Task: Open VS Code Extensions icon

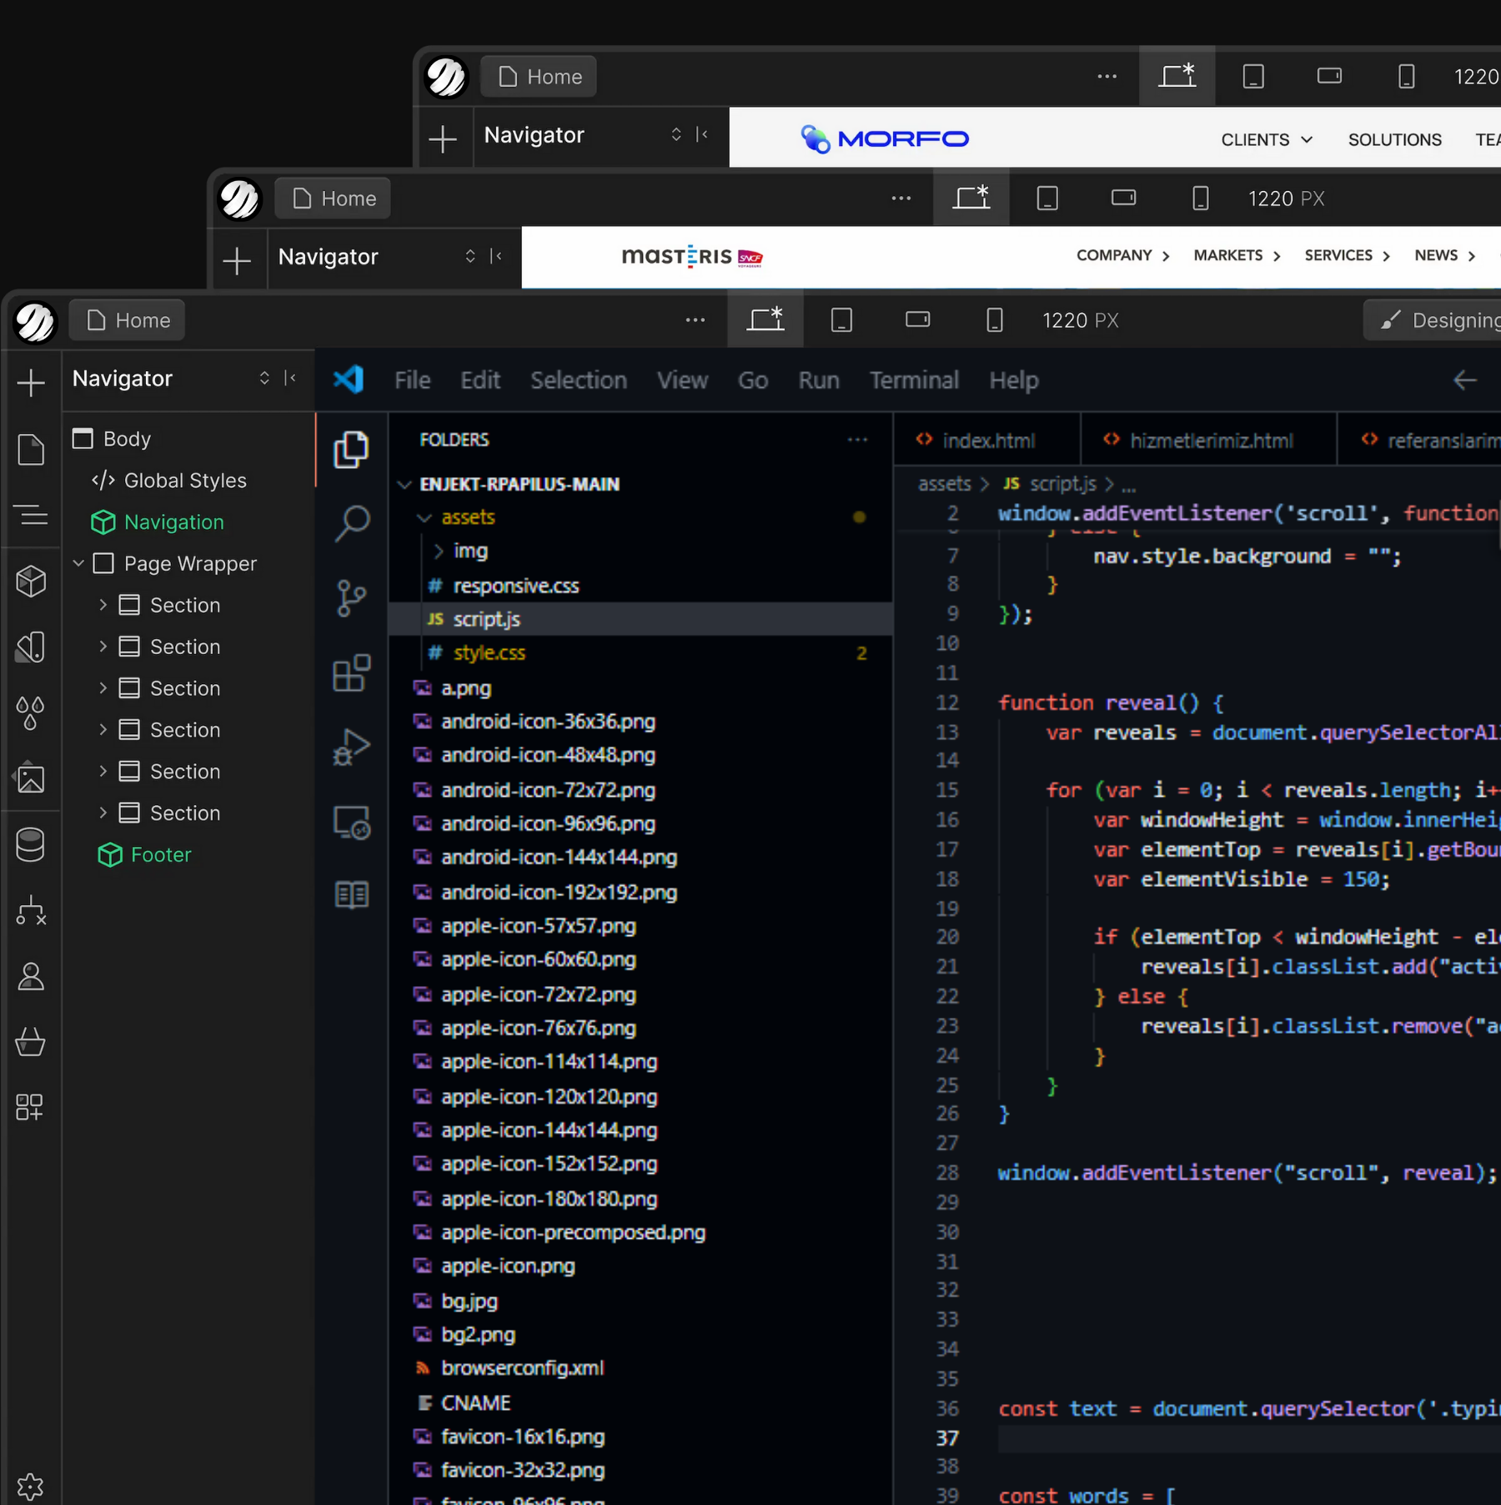Action: [352, 672]
